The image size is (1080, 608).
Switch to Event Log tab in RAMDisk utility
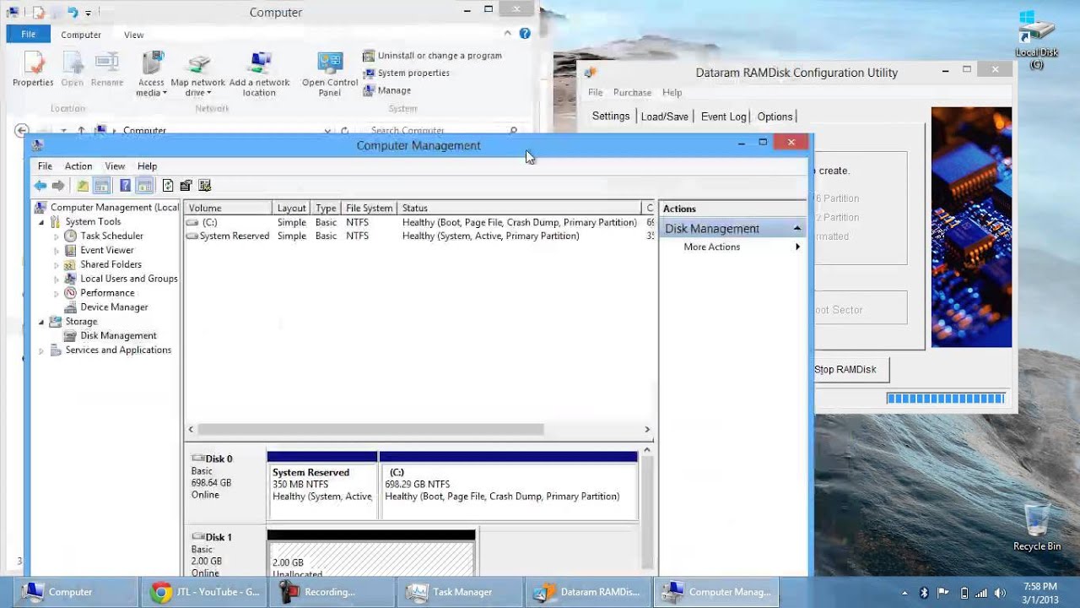[724, 117]
